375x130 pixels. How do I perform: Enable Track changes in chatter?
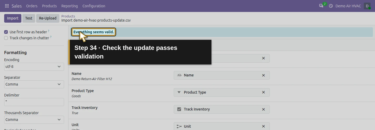pyautogui.click(x=6, y=38)
